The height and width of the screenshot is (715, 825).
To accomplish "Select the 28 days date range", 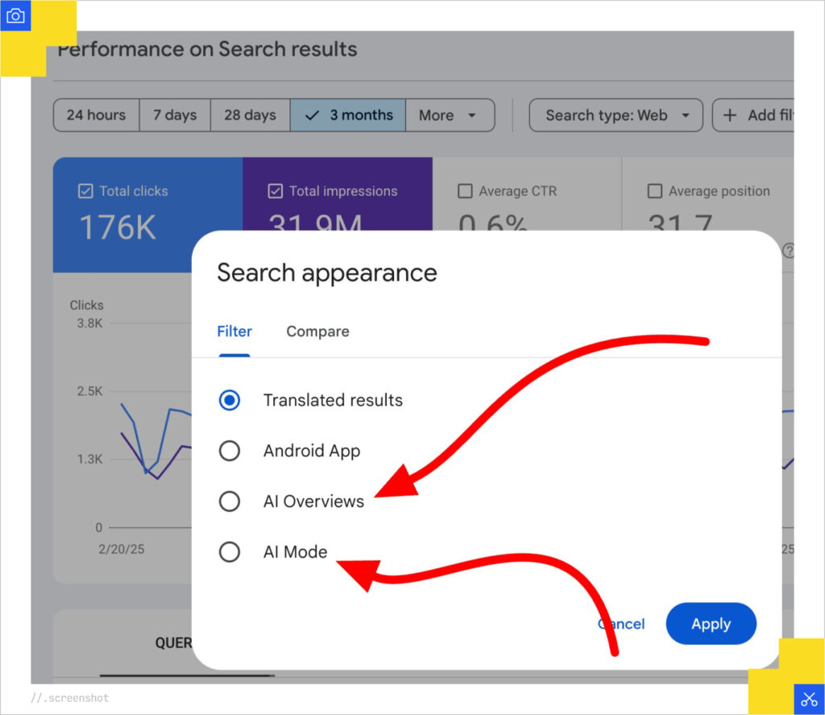I will tap(250, 115).
